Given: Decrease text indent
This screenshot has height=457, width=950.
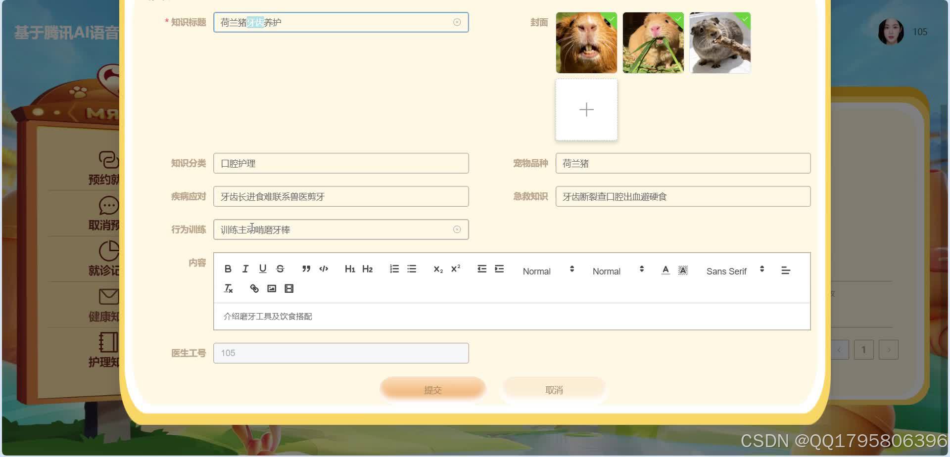Looking at the screenshot, I should [x=481, y=269].
